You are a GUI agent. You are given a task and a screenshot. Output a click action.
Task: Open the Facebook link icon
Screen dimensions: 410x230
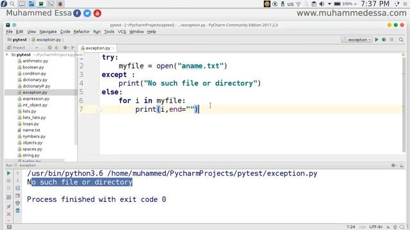[77, 13]
